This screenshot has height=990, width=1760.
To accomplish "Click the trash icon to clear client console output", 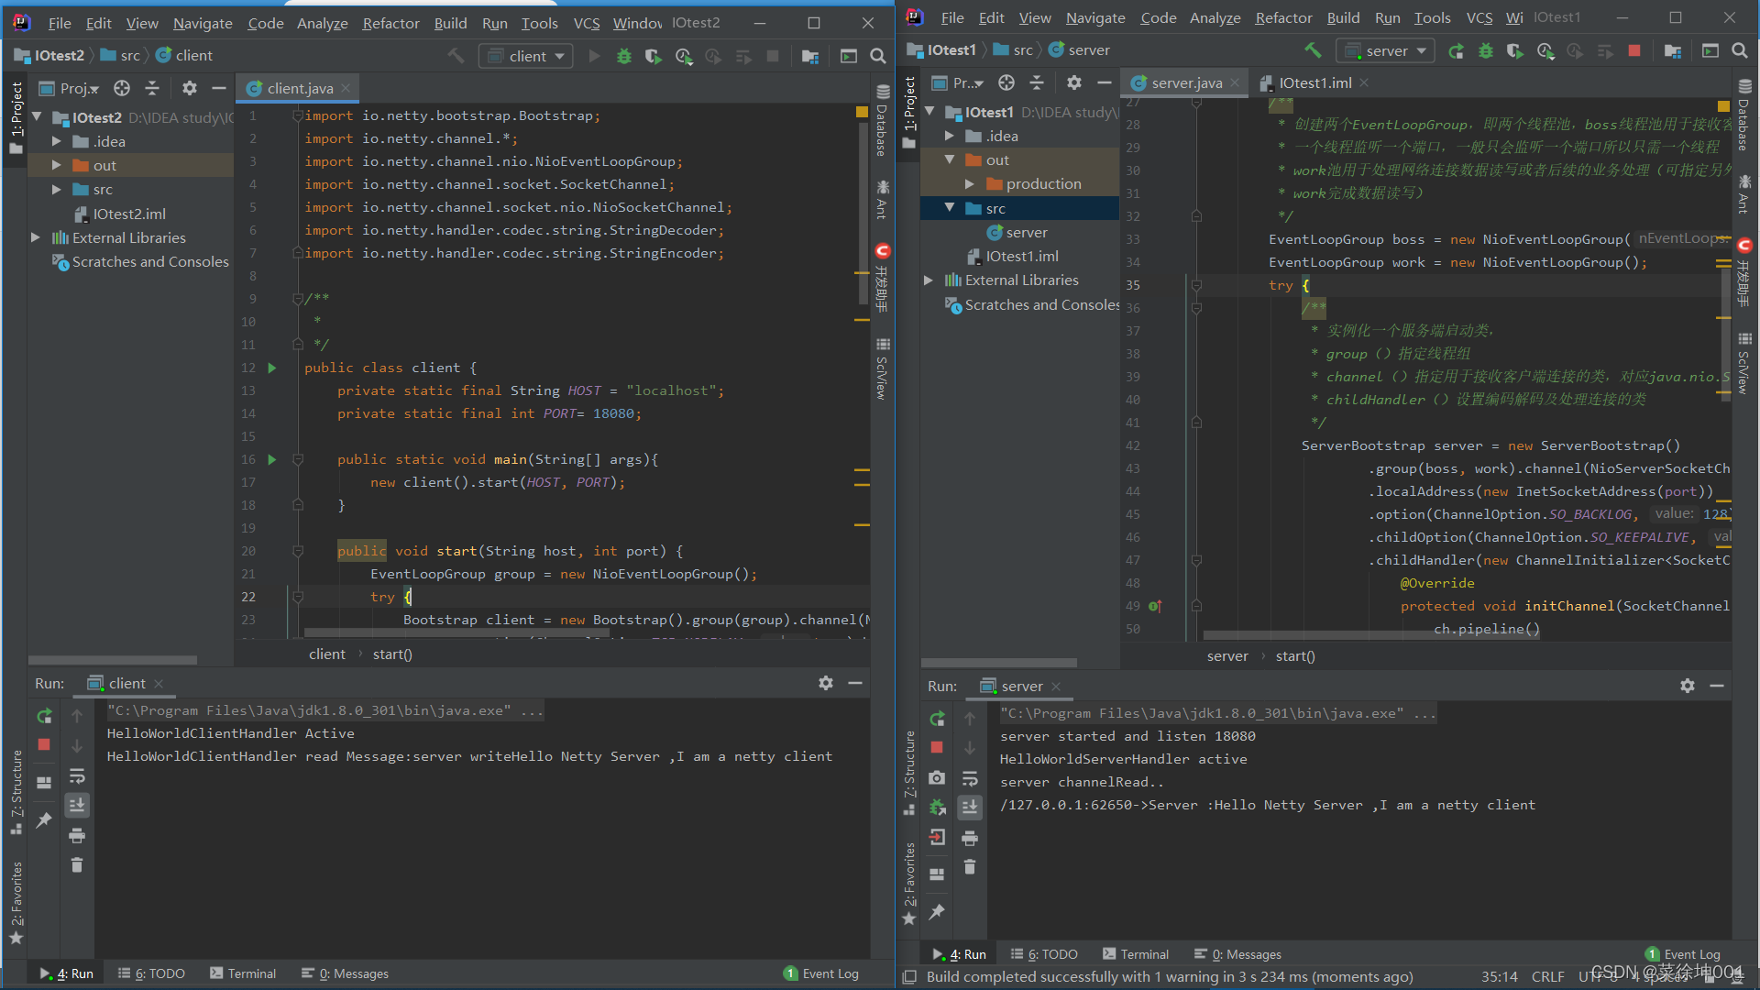I will (77, 865).
